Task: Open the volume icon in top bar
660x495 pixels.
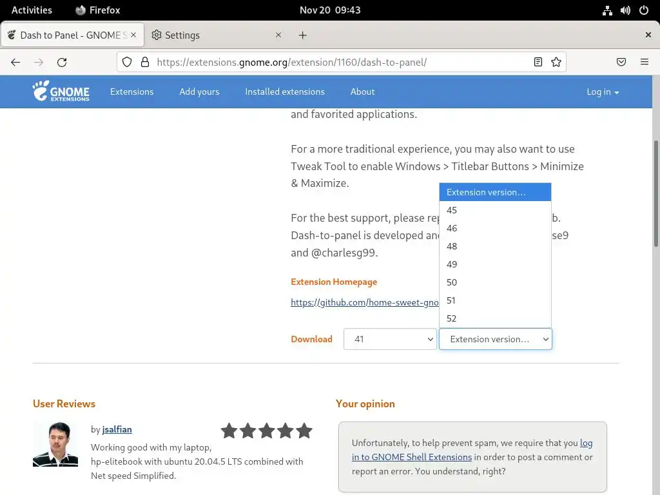Action: point(625,10)
